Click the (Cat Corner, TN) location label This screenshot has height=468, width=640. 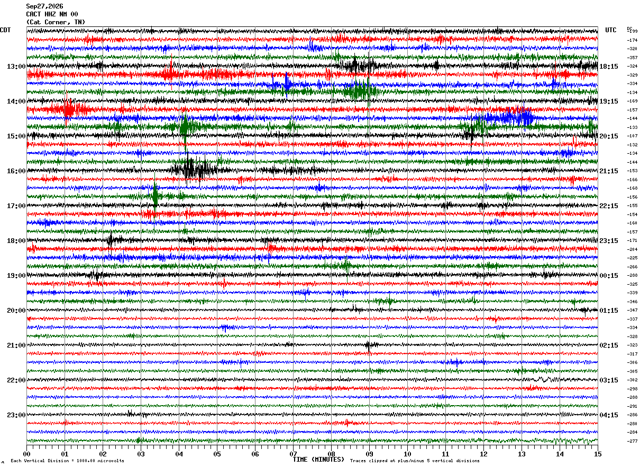point(56,22)
